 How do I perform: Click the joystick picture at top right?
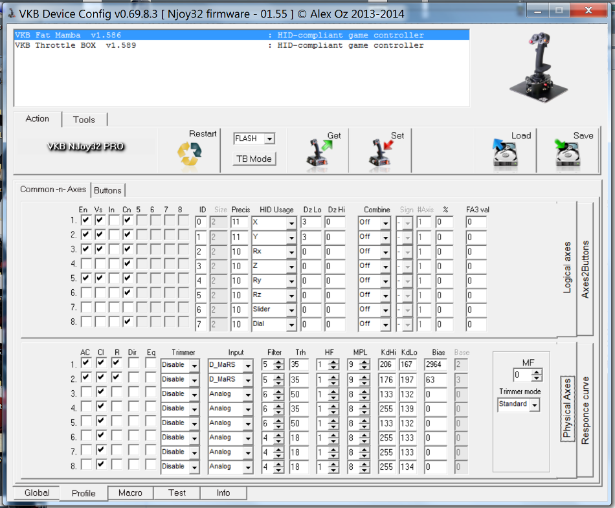click(539, 67)
